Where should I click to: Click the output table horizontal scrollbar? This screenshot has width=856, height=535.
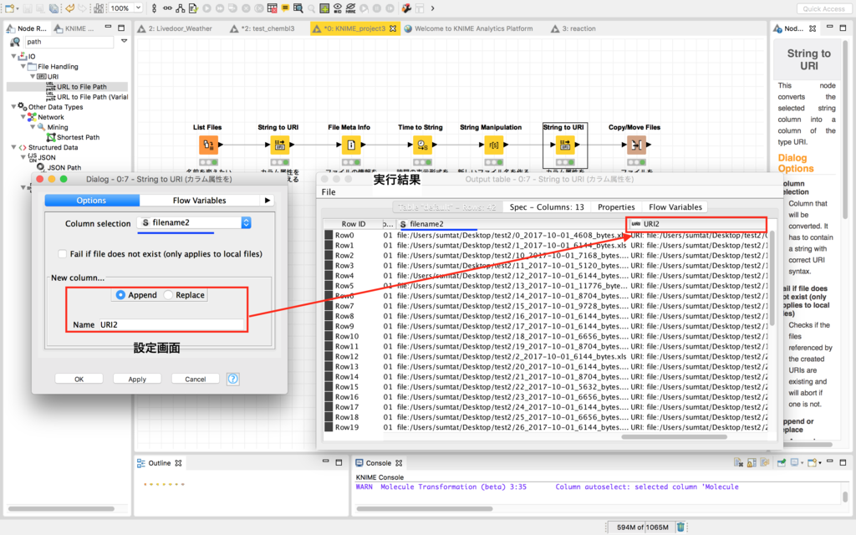point(675,436)
